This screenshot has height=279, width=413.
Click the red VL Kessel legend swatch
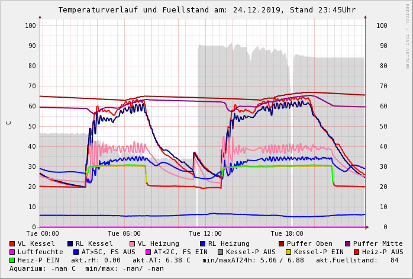(x=12, y=243)
